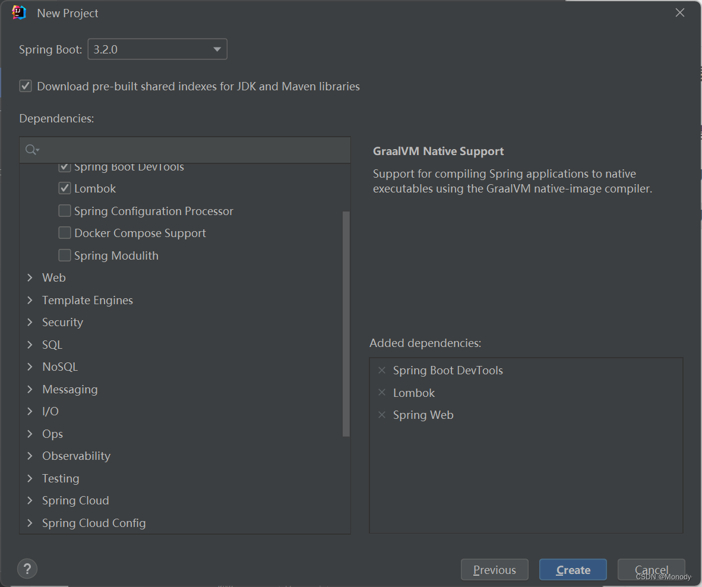Uncheck the Lombok dependency

pos(65,188)
